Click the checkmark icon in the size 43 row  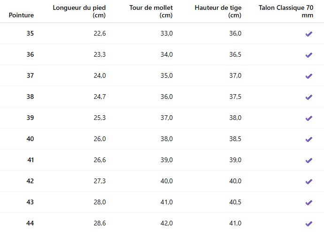(309, 202)
